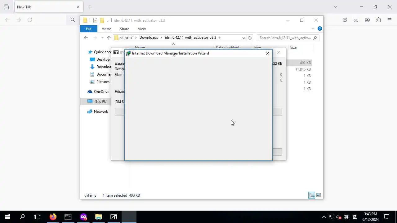Switch to the Home ribbon tab
The image size is (397, 223).
(106, 29)
